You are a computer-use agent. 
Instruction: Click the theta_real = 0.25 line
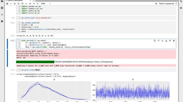(30, 27)
